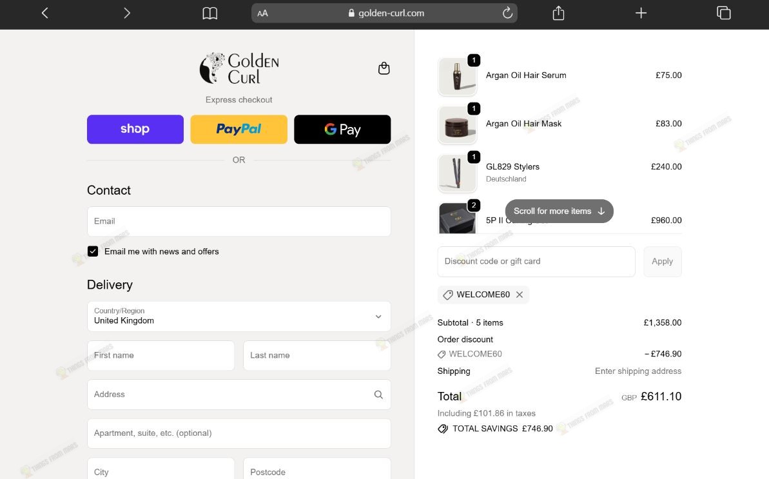Open the bookmarks book icon
The width and height of the screenshot is (769, 479).
click(x=210, y=14)
